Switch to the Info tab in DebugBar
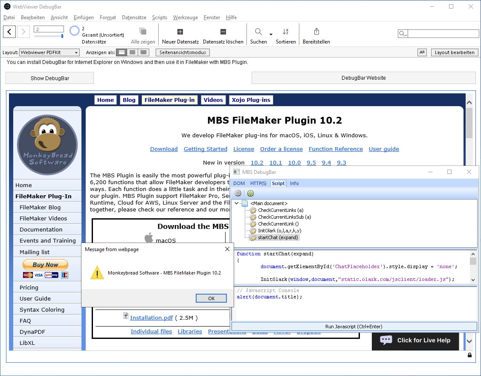481x376 pixels. point(294,183)
